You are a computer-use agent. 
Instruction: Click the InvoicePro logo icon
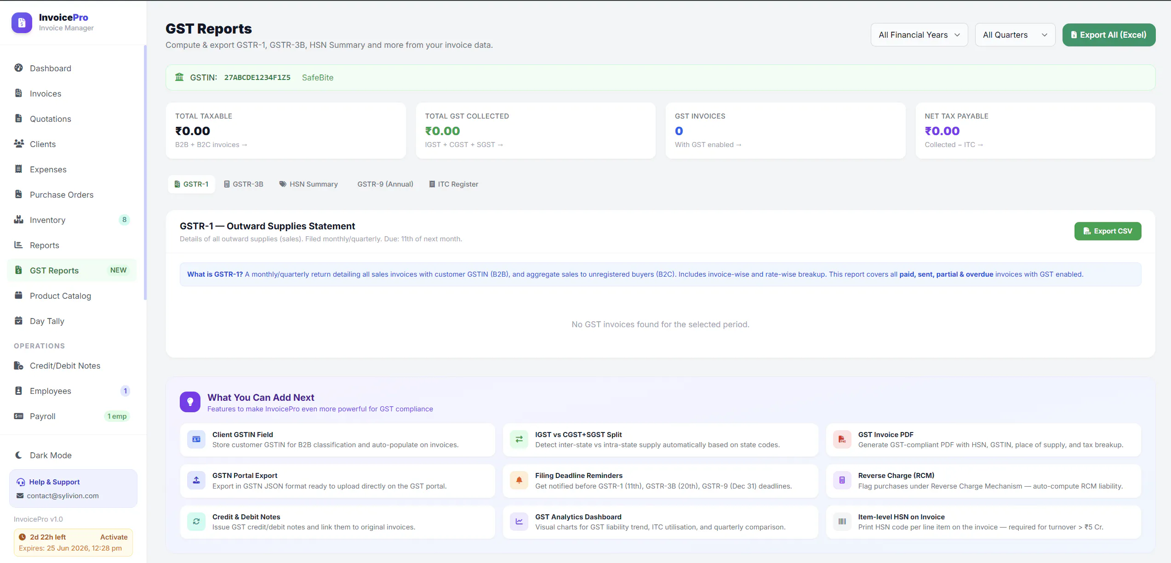tap(22, 23)
